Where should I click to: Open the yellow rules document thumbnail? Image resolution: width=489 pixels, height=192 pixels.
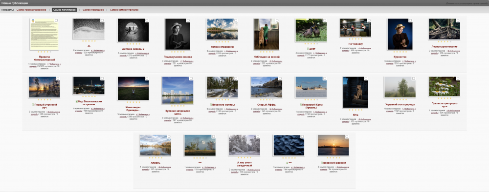pyautogui.click(x=44, y=34)
